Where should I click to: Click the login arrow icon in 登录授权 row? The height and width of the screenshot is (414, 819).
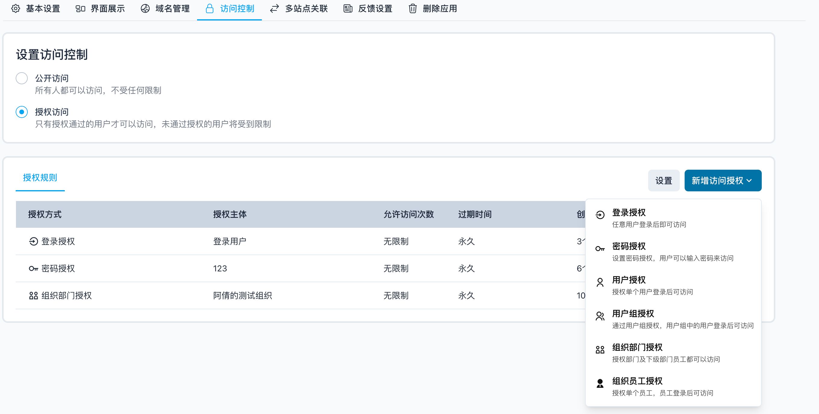click(33, 241)
